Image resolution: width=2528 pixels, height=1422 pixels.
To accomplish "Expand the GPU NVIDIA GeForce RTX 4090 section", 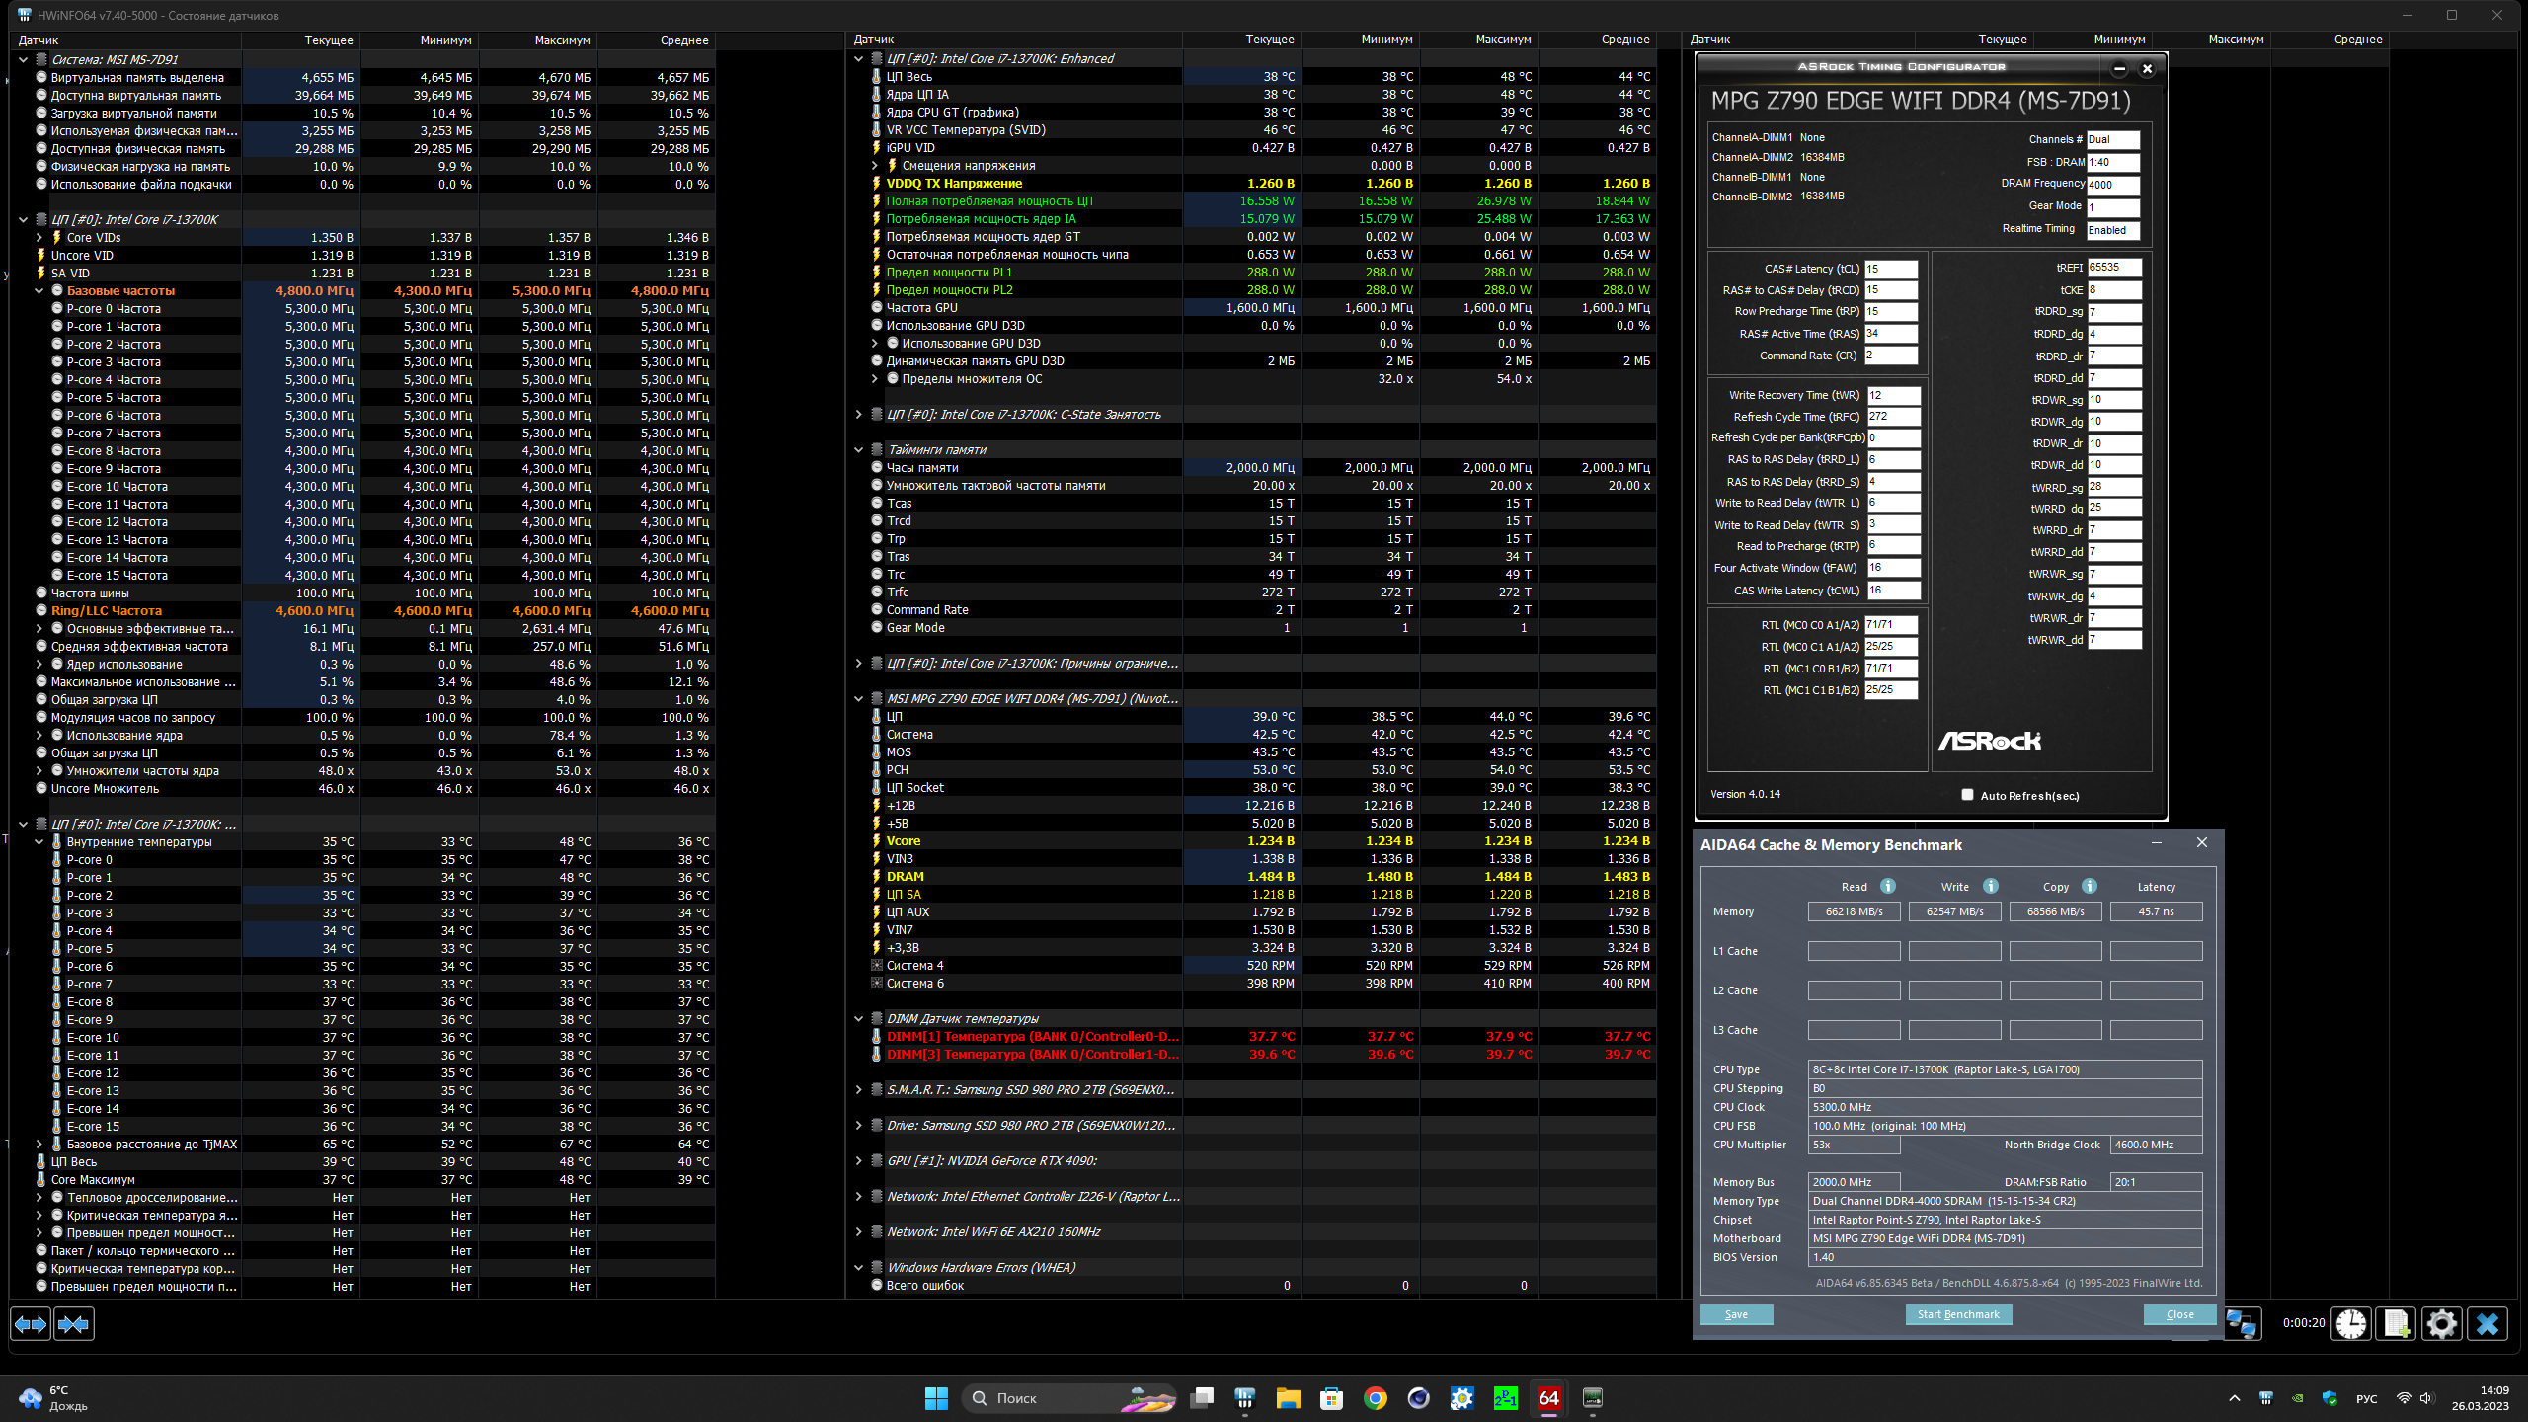I will tap(858, 1161).
